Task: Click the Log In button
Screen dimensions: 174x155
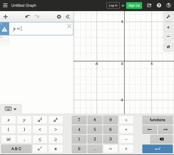Action: 113,5
